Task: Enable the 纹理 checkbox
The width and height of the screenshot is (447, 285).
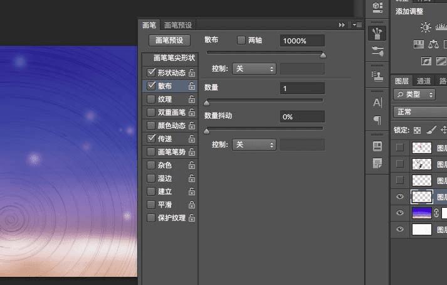Action: [151, 99]
